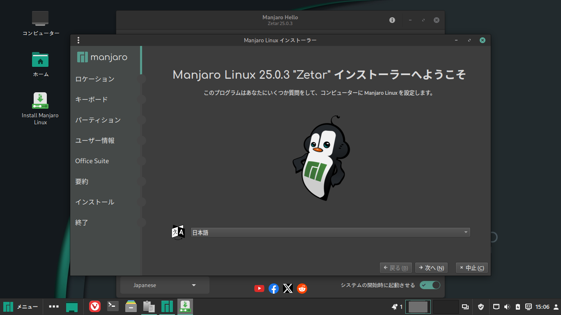Open the Facebook link in Manjaro Hello
561x315 pixels.
coord(274,288)
